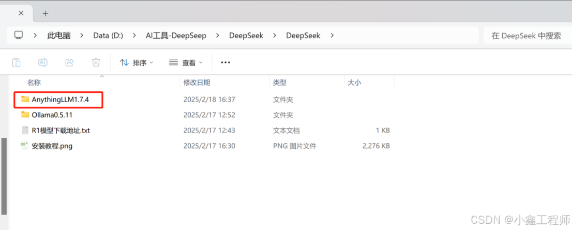Click the 2,276 KB size value
572x230 pixels.
pyautogui.click(x=376, y=146)
